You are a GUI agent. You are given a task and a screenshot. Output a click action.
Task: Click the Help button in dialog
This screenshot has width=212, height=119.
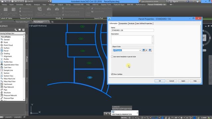195,81
